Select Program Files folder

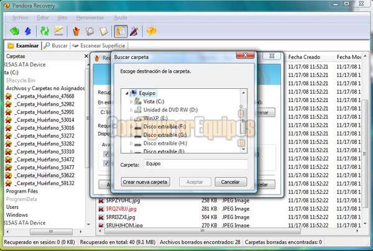pos(22,191)
